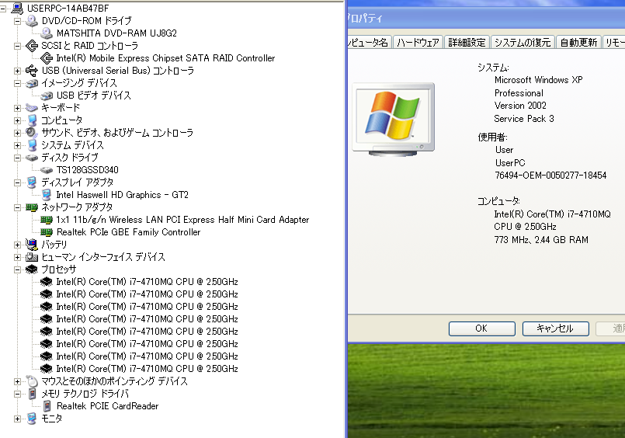Click the ヒューマン インターフェイス デバイス icon
625x438 pixels.
click(x=32, y=256)
